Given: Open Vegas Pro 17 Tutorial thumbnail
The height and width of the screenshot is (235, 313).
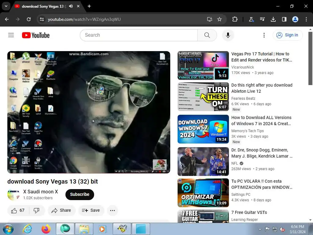Looking at the screenshot, I should (x=203, y=65).
